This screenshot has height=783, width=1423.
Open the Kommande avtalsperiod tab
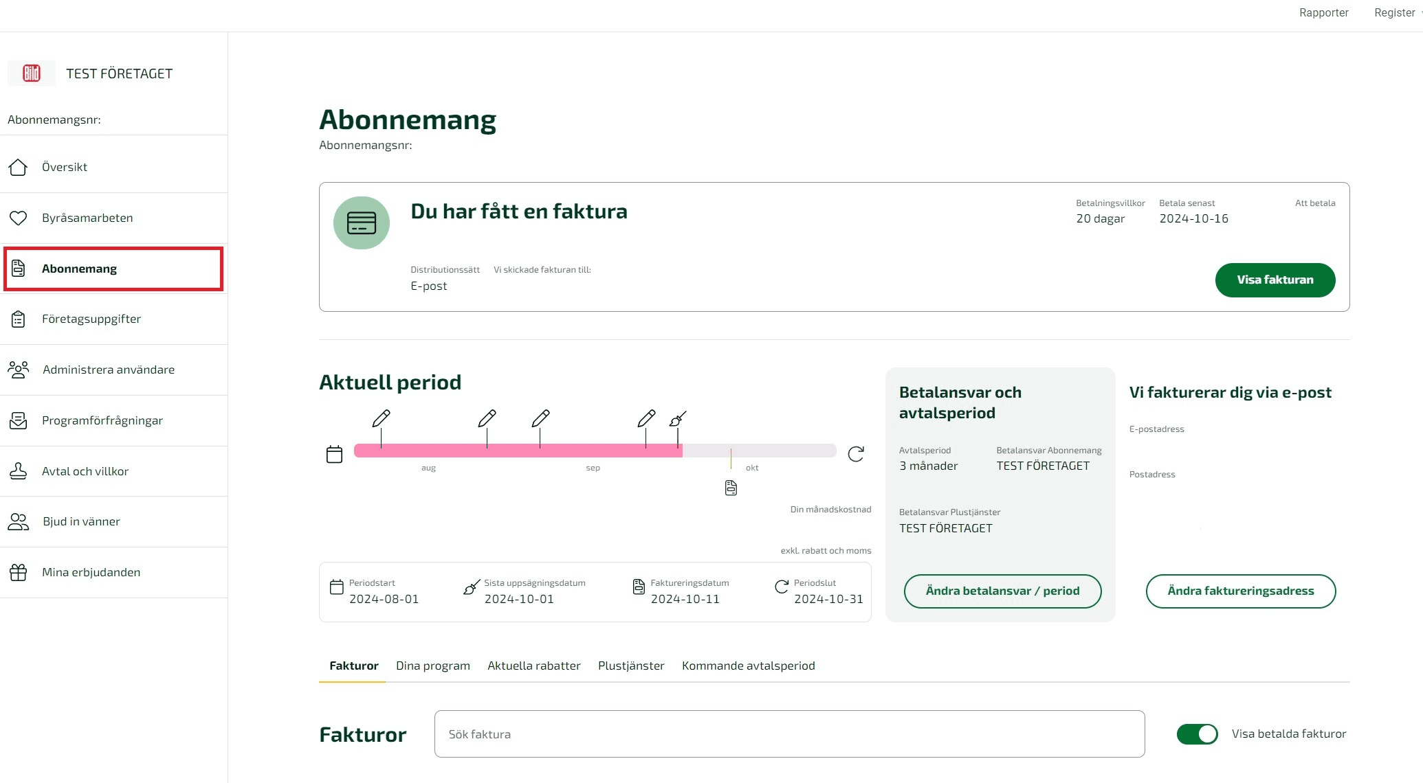point(748,666)
